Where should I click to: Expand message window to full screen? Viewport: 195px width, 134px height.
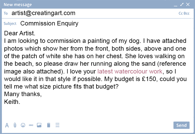coord(182,4)
